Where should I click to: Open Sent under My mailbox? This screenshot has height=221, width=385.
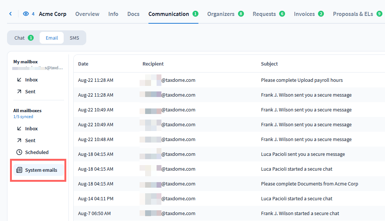[x=30, y=91]
